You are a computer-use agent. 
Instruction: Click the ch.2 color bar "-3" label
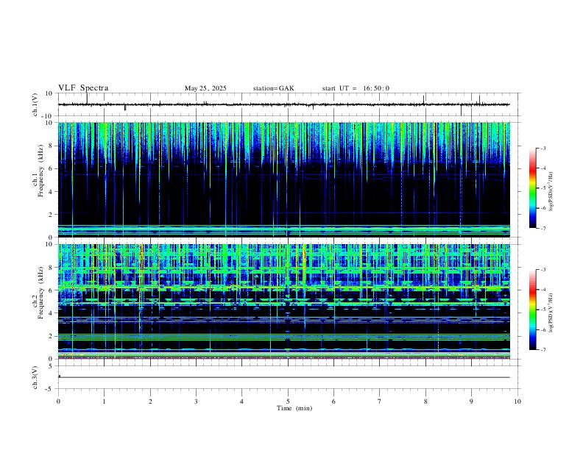click(543, 270)
